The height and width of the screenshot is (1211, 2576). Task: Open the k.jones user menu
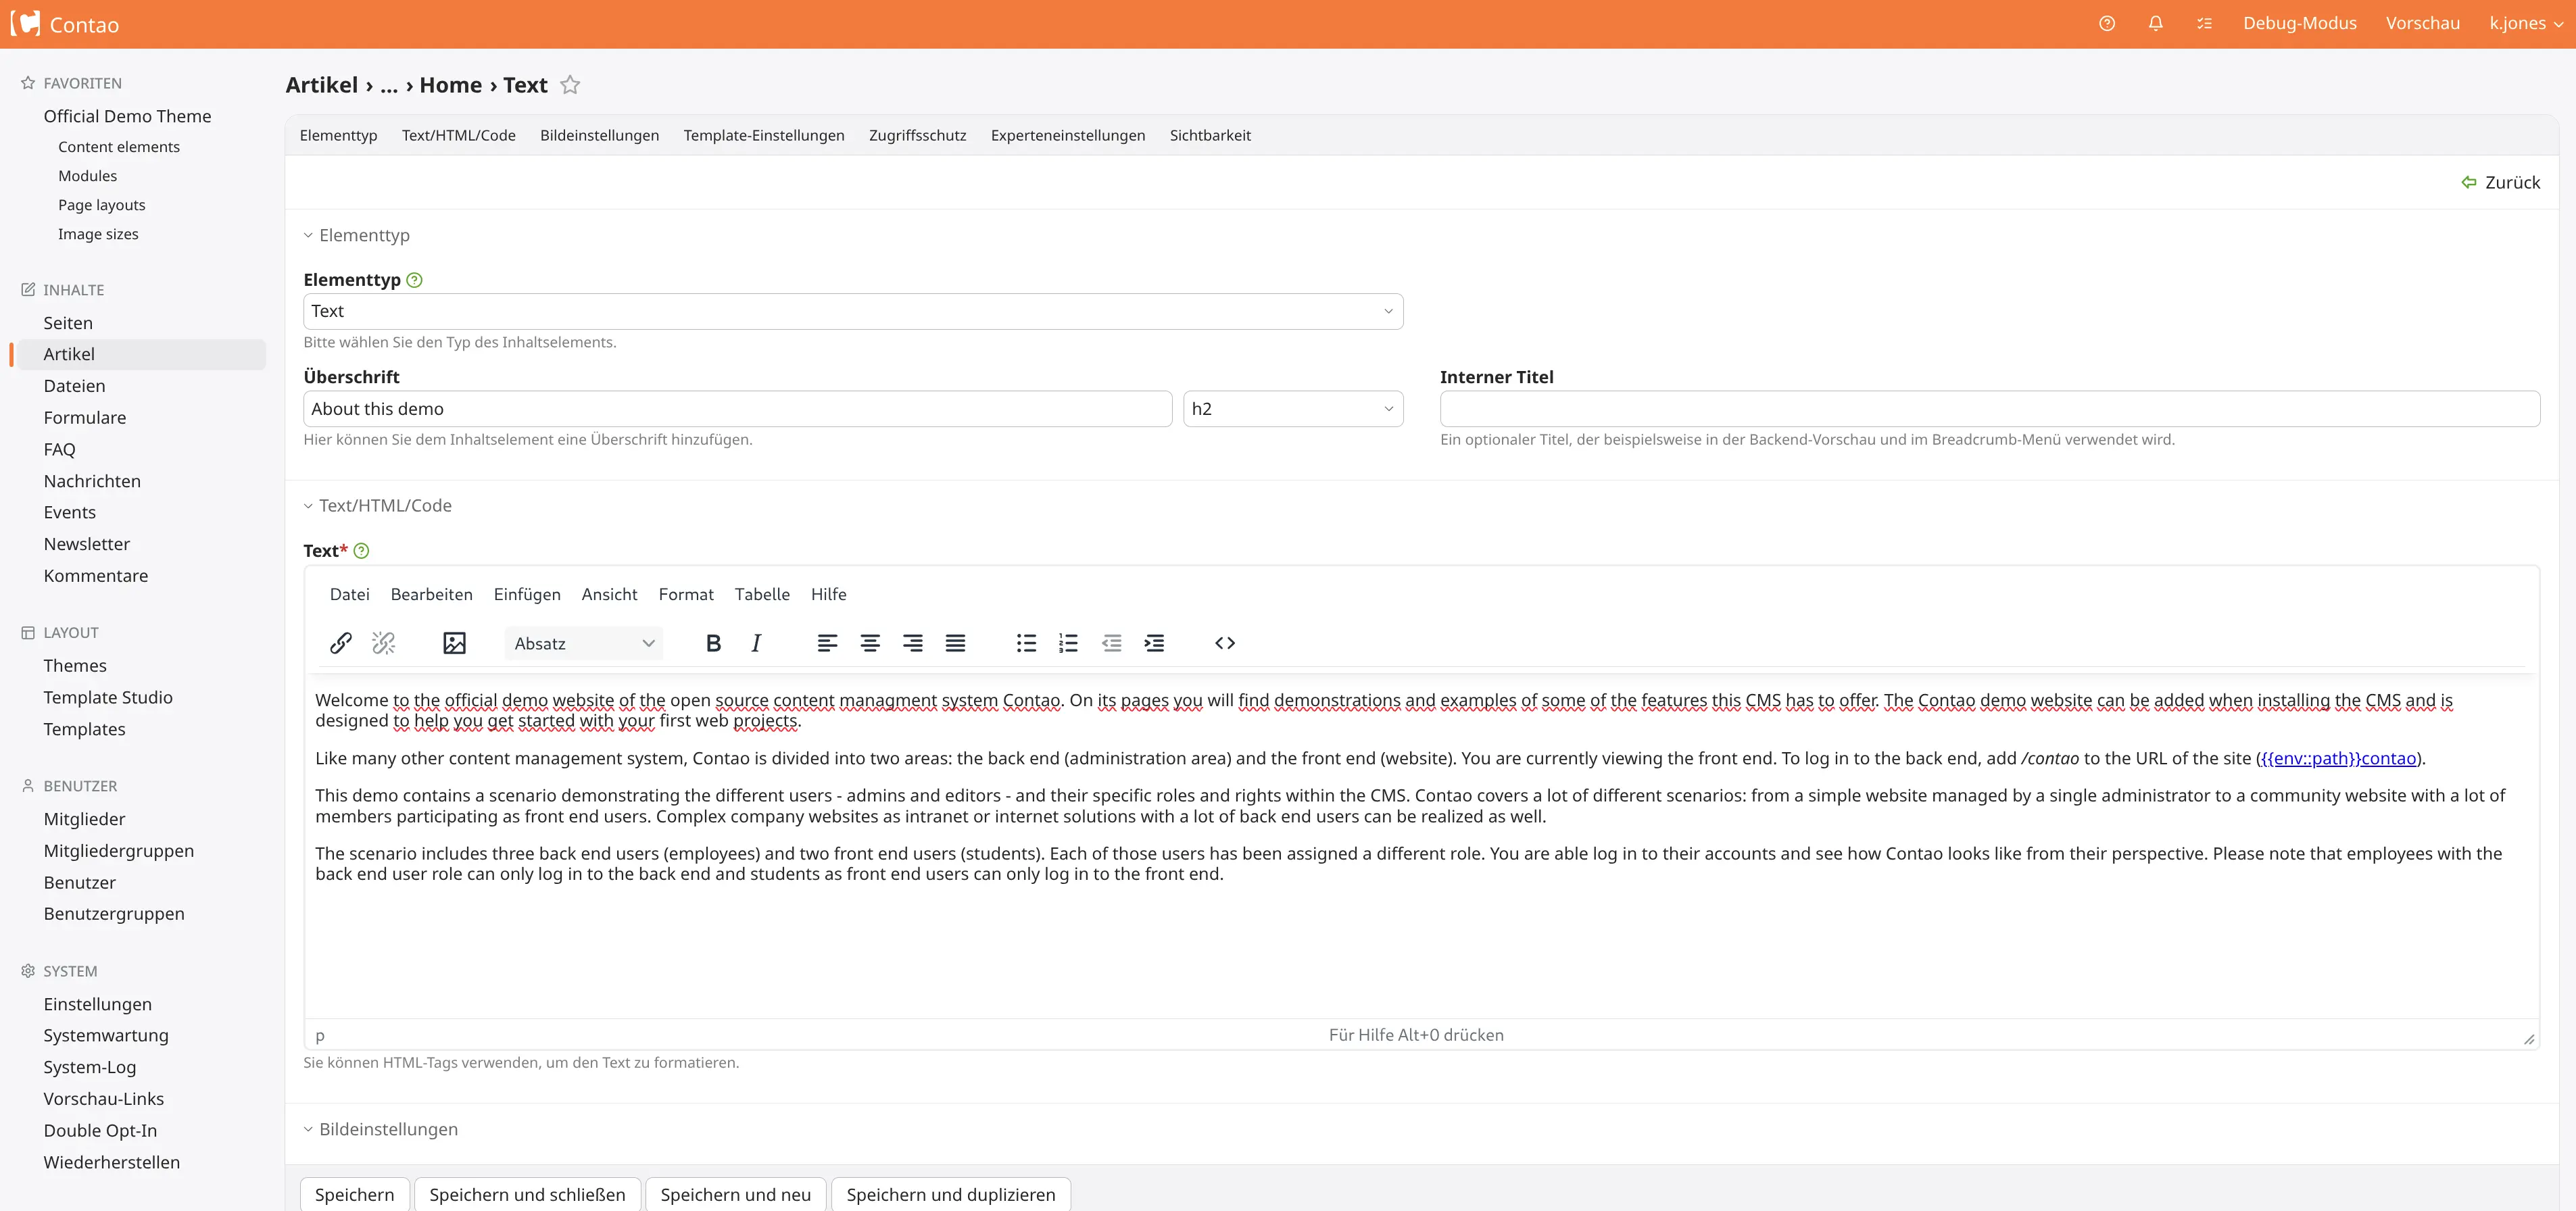tap(2526, 24)
